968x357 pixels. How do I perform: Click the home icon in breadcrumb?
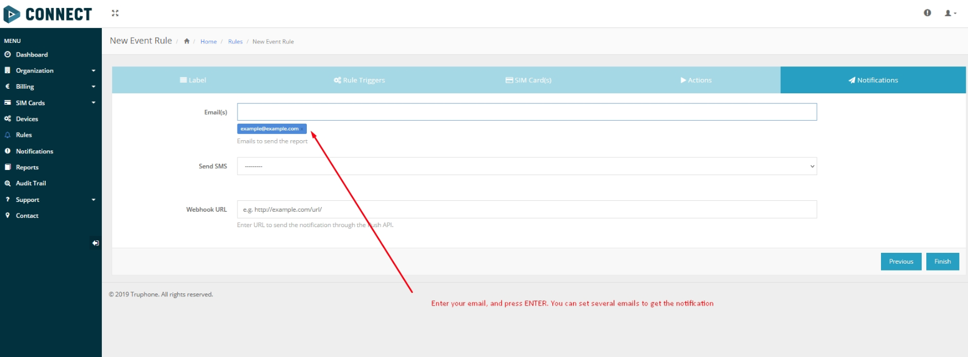[187, 41]
